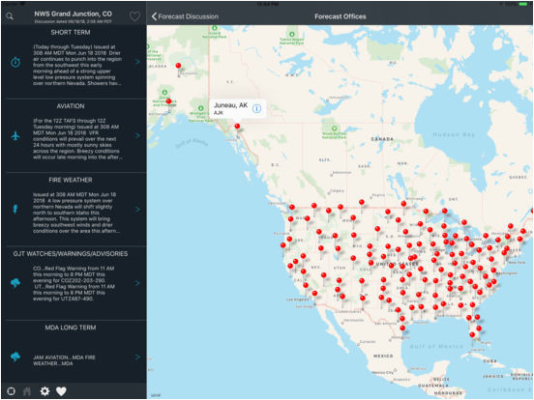The image size is (534, 400).
Task: Toggle the favorite heart outline in header
Action: tap(134, 16)
